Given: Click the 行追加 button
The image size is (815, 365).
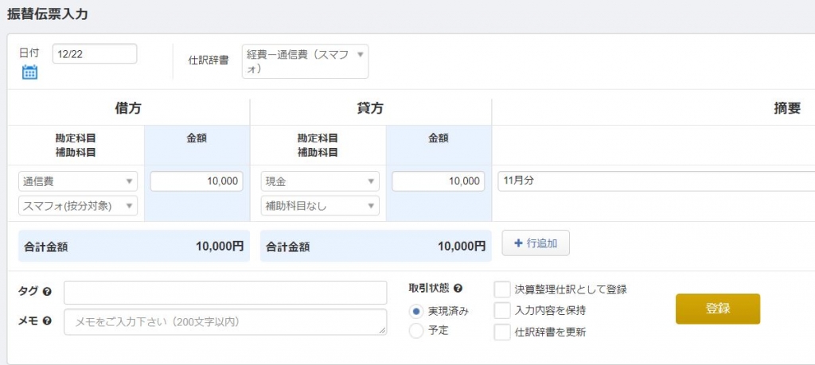Looking at the screenshot, I should pos(536,243).
